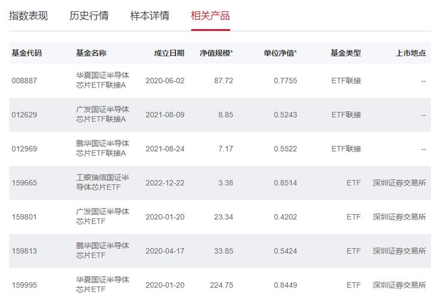Click ETF type in row 159995
The height and width of the screenshot is (299, 443).
coord(354,285)
